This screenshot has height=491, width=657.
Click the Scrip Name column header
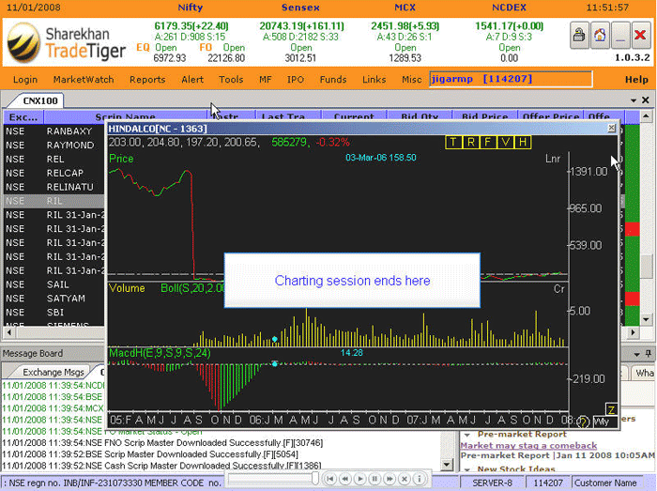tap(125, 117)
